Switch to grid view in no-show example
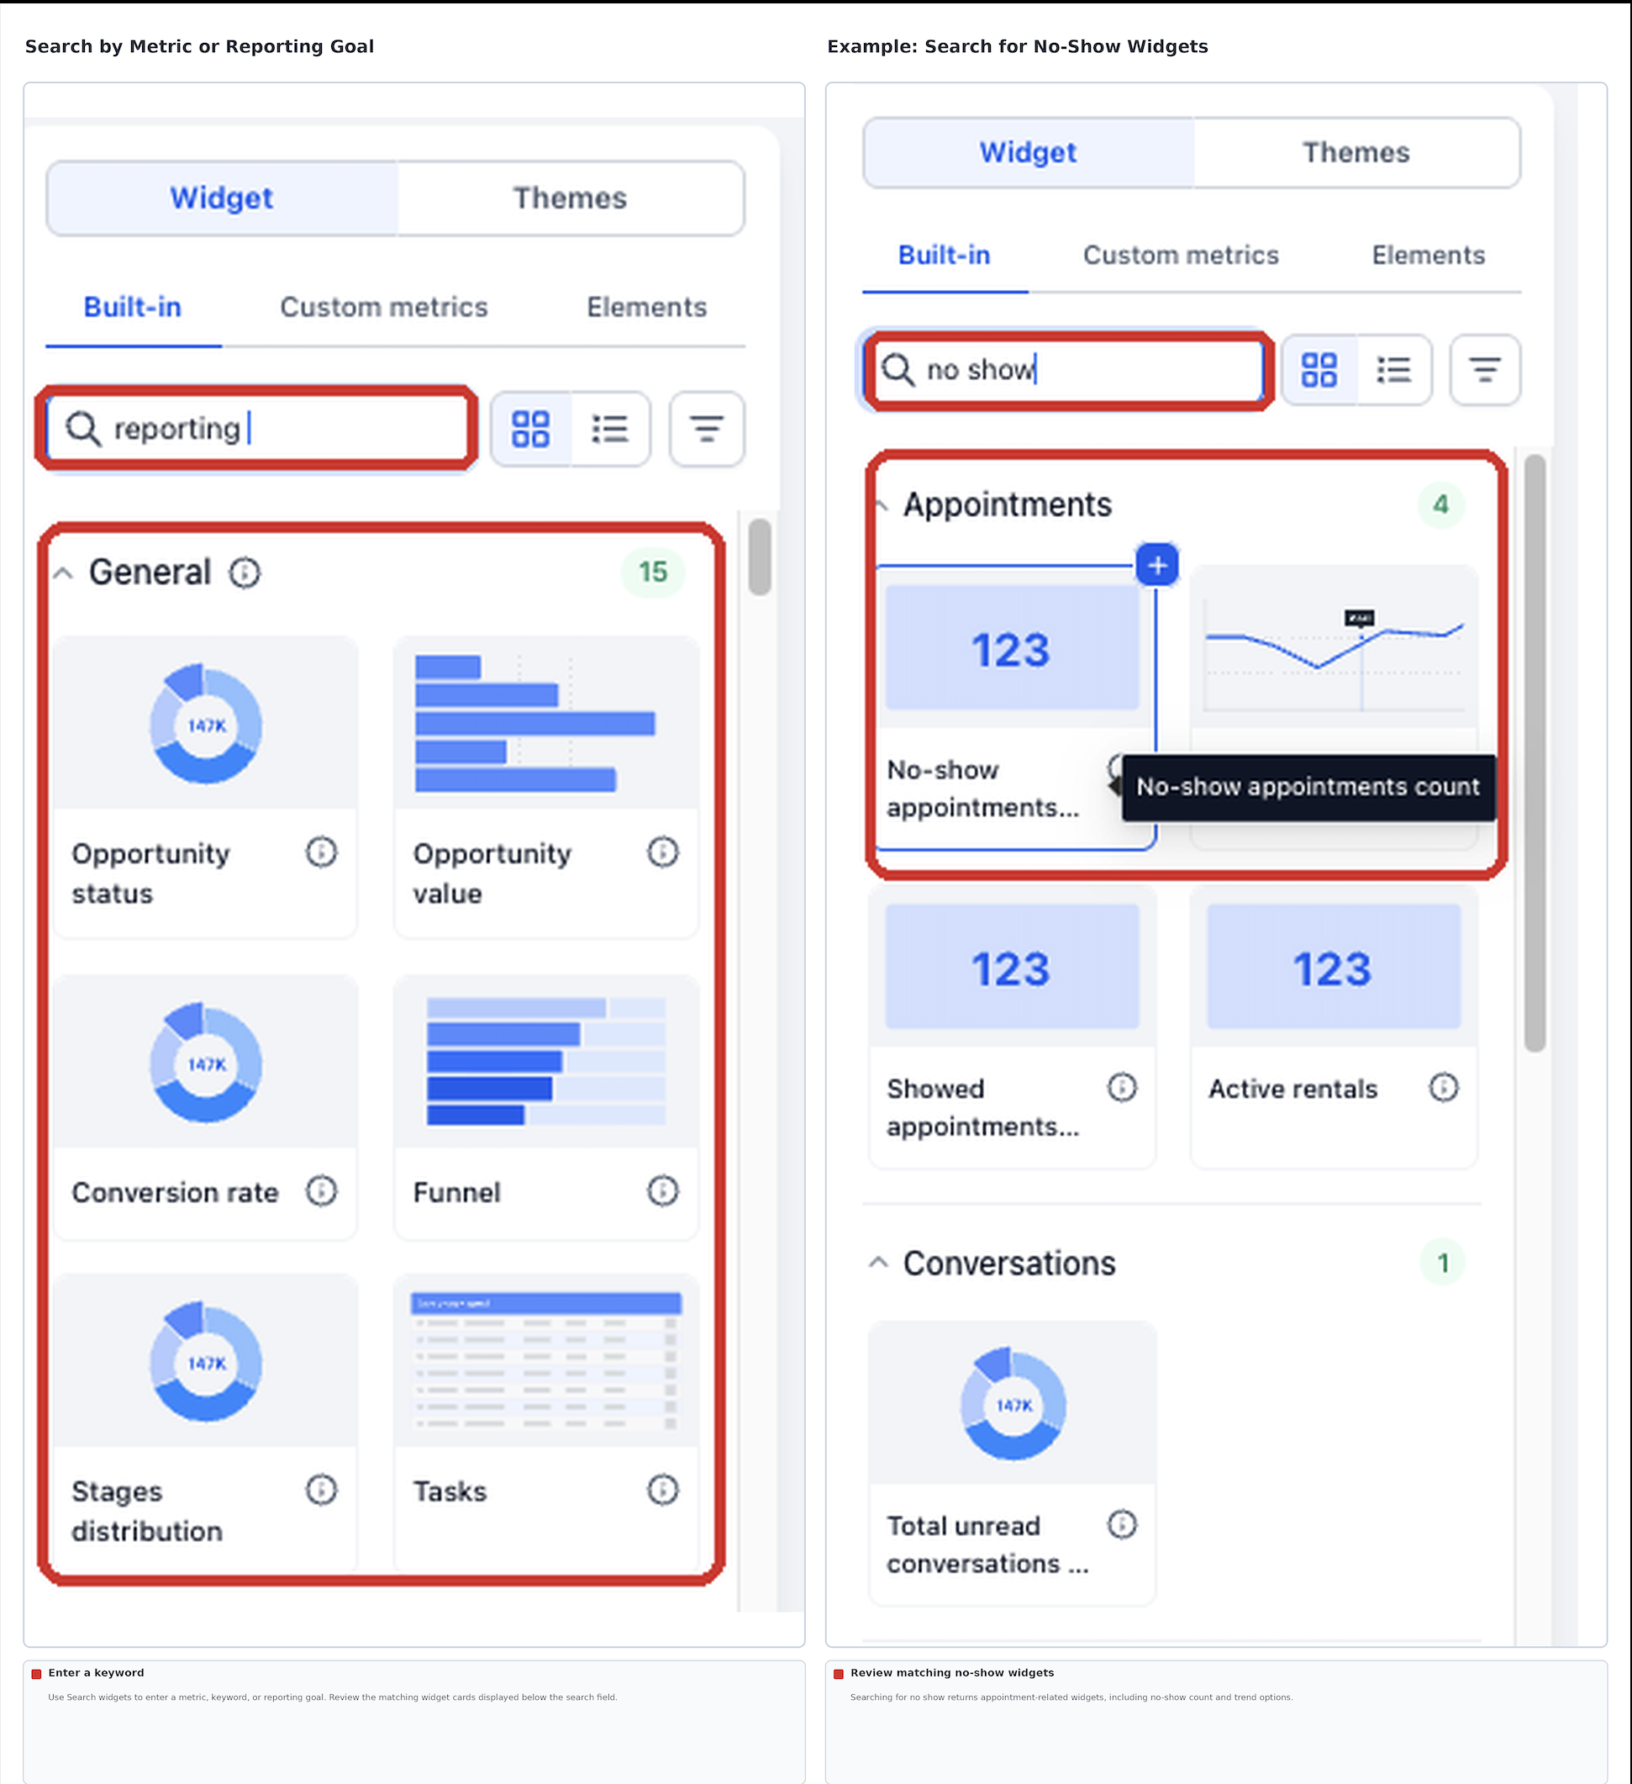 coord(1318,370)
